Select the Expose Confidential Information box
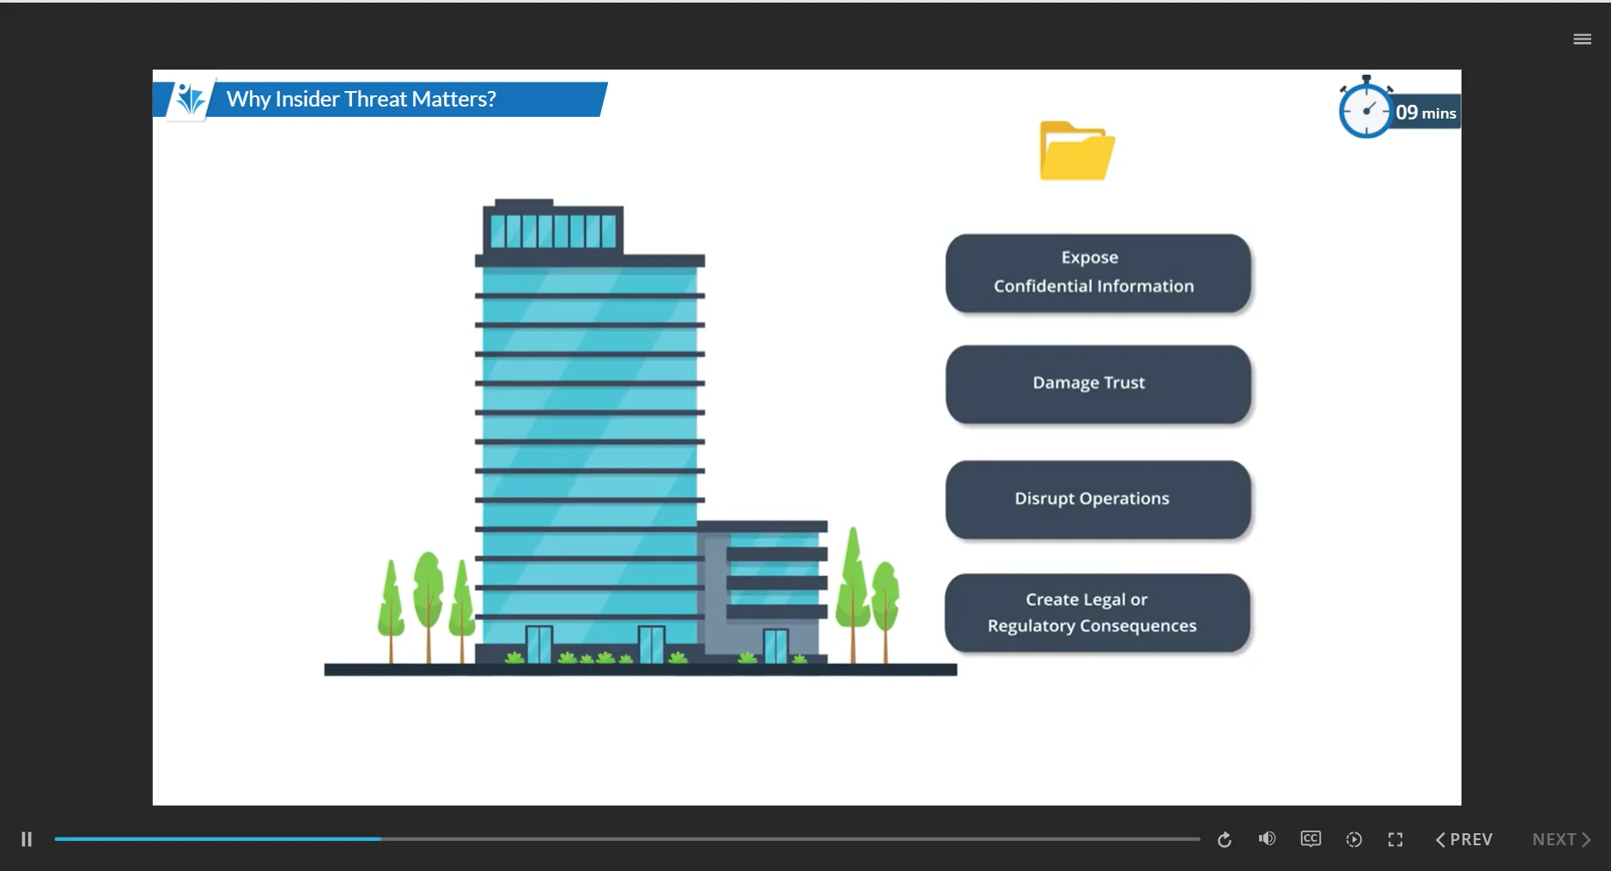Image resolution: width=1611 pixels, height=871 pixels. [x=1097, y=272]
